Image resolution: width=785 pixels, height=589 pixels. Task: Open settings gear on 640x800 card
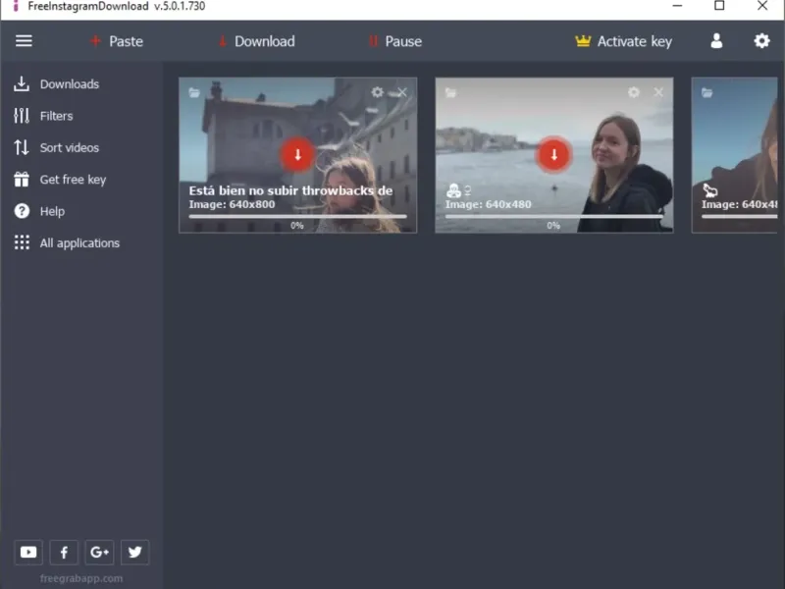[378, 92]
